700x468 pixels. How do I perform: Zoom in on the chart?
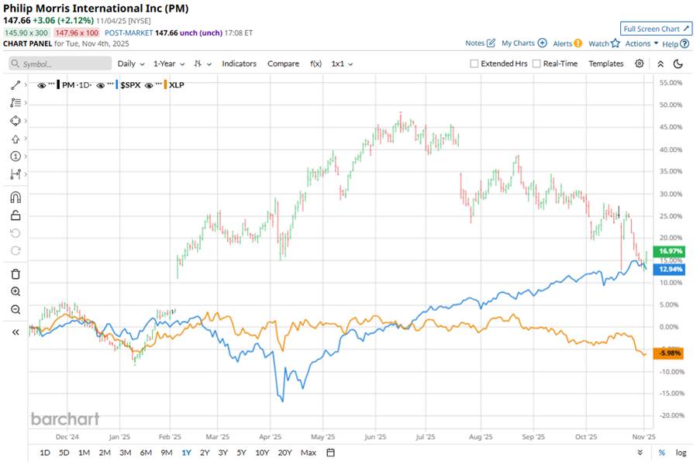15,292
